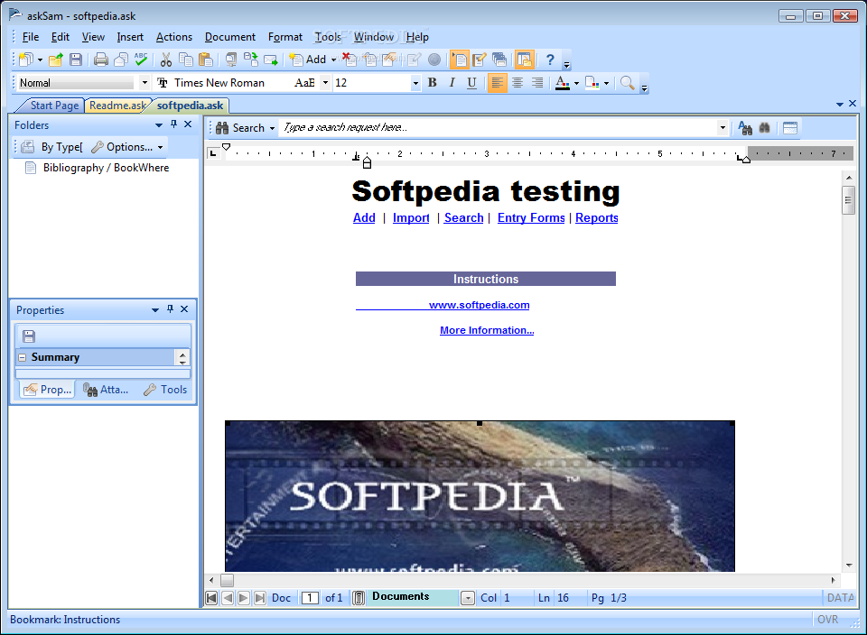Click the Print icon

[100, 60]
